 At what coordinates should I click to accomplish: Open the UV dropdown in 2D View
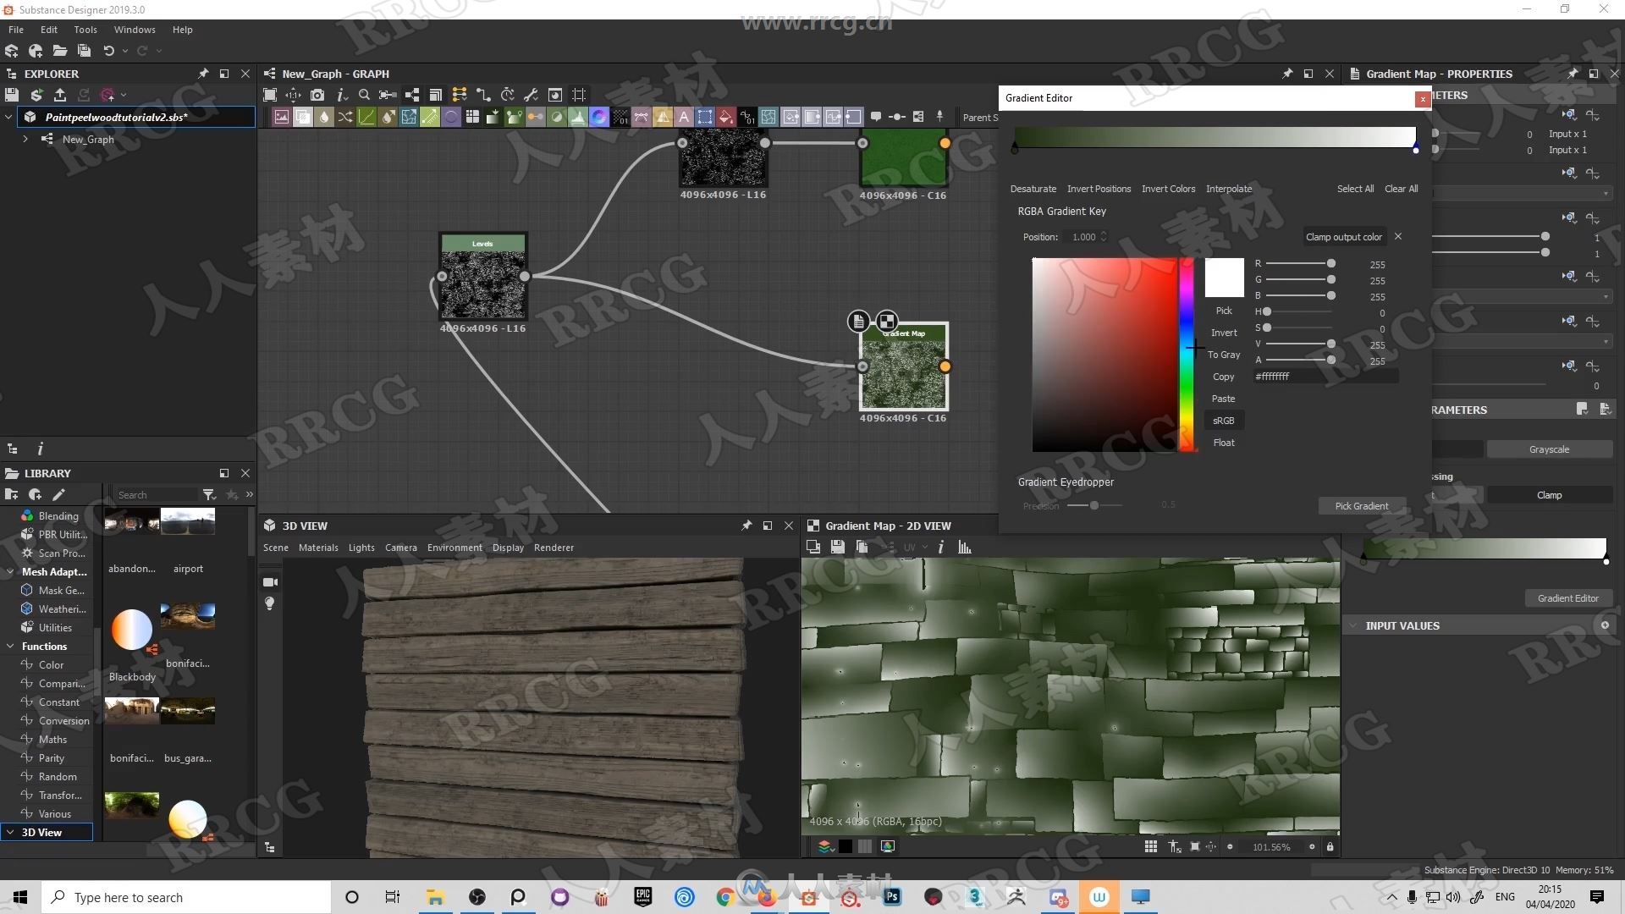915,548
